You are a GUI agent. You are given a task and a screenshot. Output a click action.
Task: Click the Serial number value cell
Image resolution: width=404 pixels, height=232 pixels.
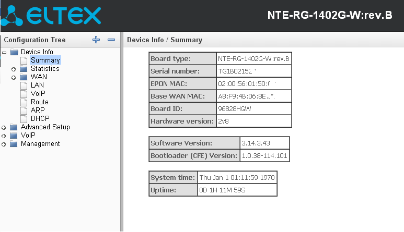pyautogui.click(x=254, y=71)
